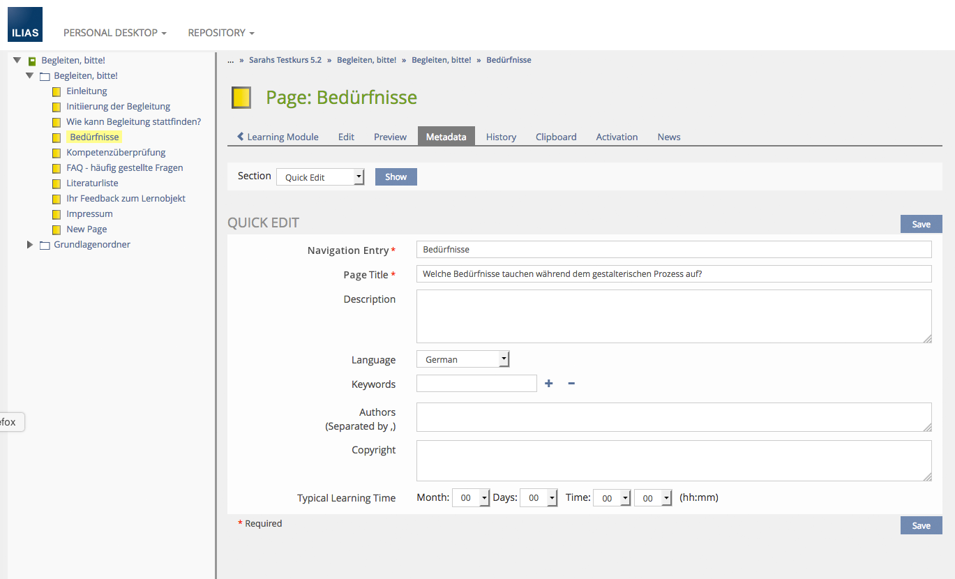Open the Typical Learning Time Month dropdown
Viewport: 955px width, 579px height.
[471, 498]
